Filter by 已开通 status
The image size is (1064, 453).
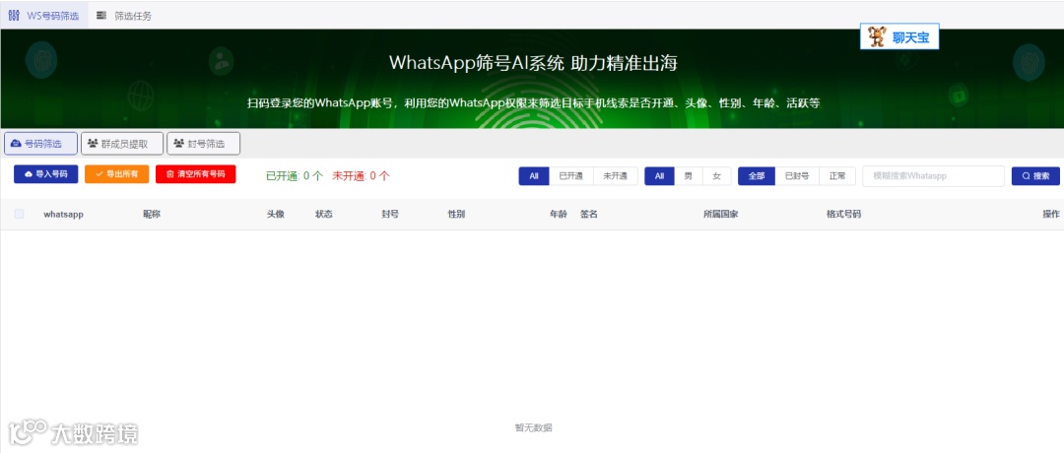pyautogui.click(x=570, y=176)
